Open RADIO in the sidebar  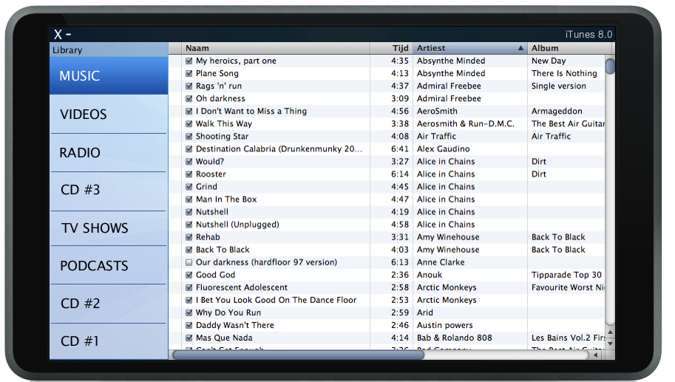click(x=109, y=153)
